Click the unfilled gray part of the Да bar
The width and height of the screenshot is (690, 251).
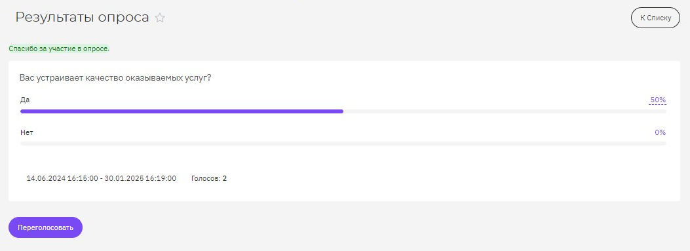click(505, 111)
